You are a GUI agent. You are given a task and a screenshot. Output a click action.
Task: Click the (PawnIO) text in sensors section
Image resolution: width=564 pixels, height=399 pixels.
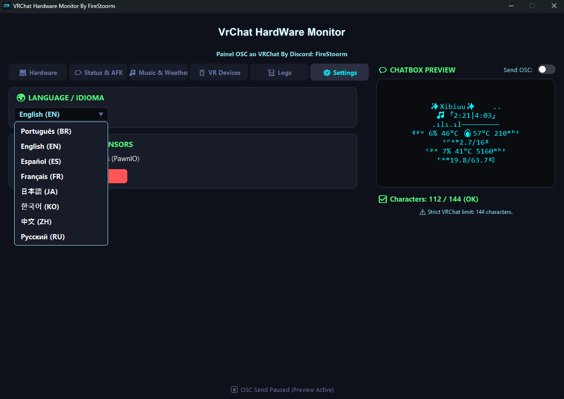(125, 159)
